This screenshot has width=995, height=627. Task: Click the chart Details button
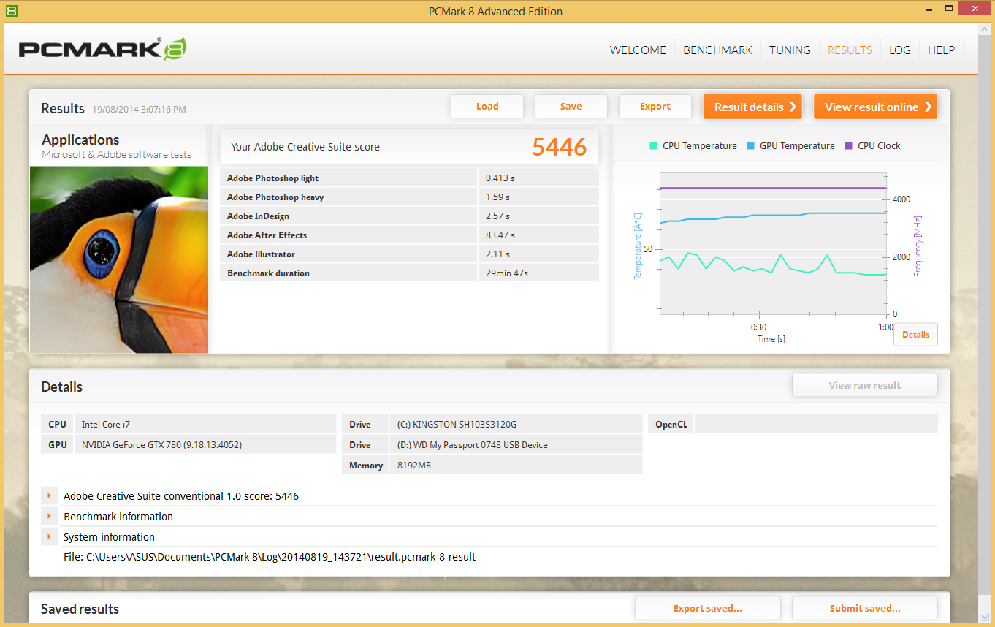915,335
